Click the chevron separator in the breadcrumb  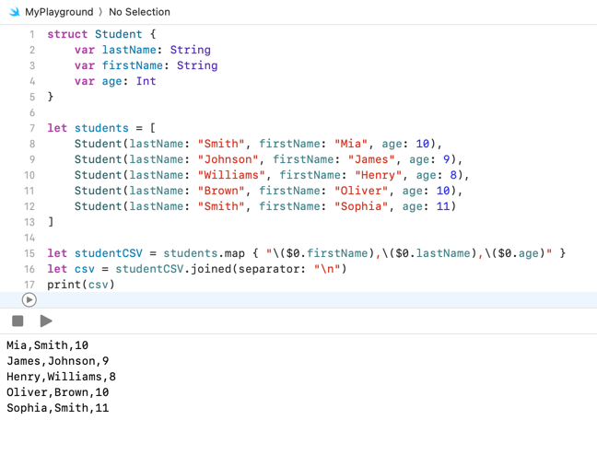[x=100, y=12]
